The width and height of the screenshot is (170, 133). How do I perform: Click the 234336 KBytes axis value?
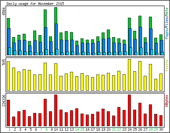point(4,100)
